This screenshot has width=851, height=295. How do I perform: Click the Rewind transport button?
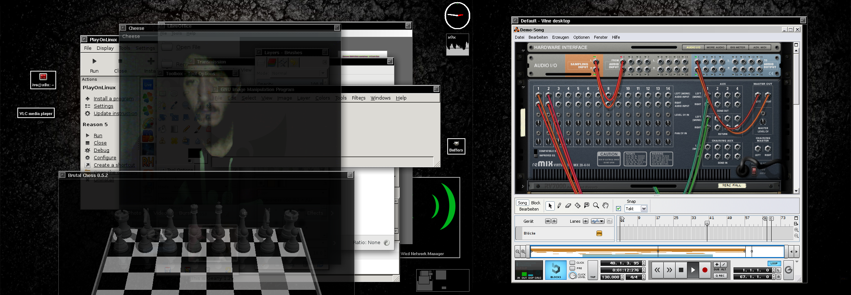(x=657, y=270)
